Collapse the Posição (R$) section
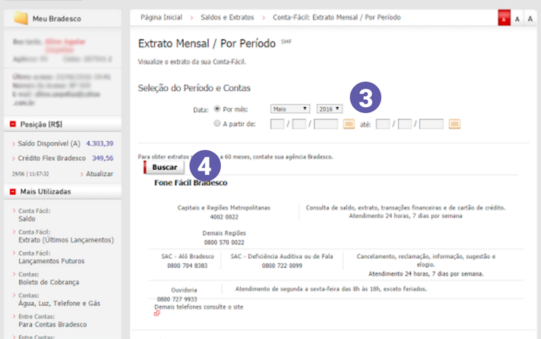 click(13, 124)
